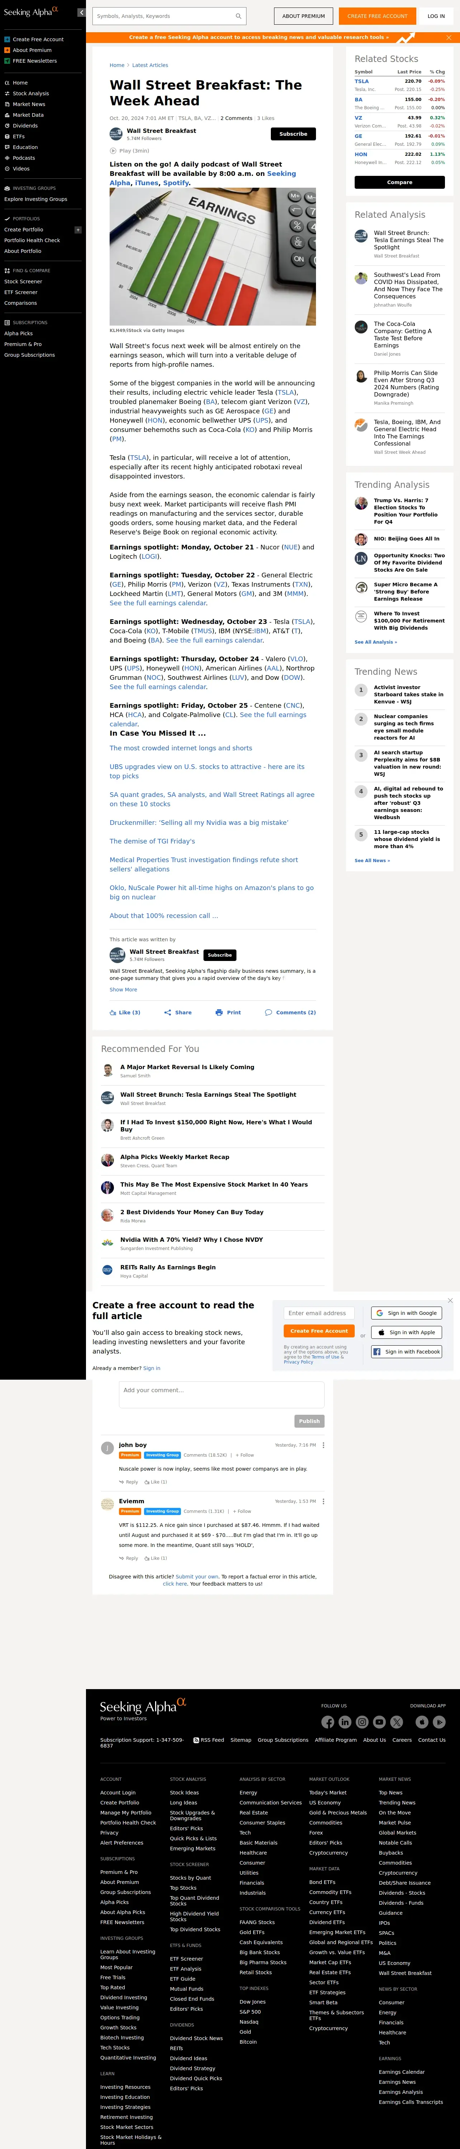Click the X (Twitter) icon in the footer
The width and height of the screenshot is (460, 2149).
[x=397, y=1722]
